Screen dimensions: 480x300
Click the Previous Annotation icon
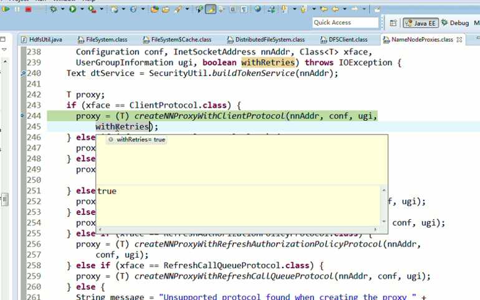click(x=304, y=9)
